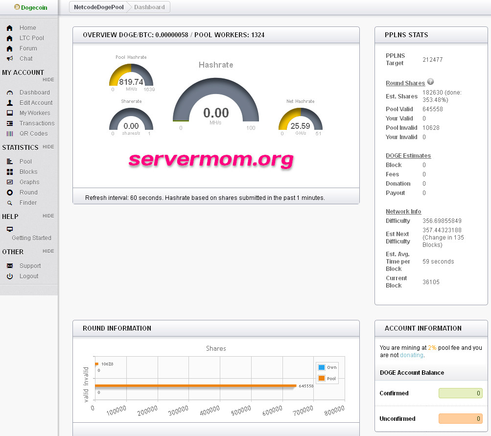
Task: Click the large central Hashrate gauge
Action: (216, 100)
